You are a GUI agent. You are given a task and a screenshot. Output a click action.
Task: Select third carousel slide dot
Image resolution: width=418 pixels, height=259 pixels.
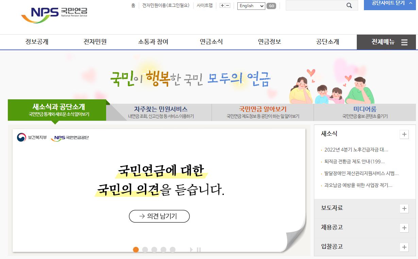154,250
